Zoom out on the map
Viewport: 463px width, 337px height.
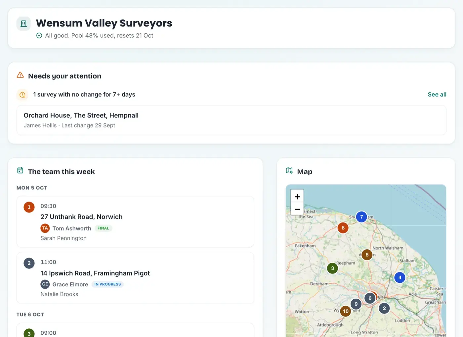297,209
